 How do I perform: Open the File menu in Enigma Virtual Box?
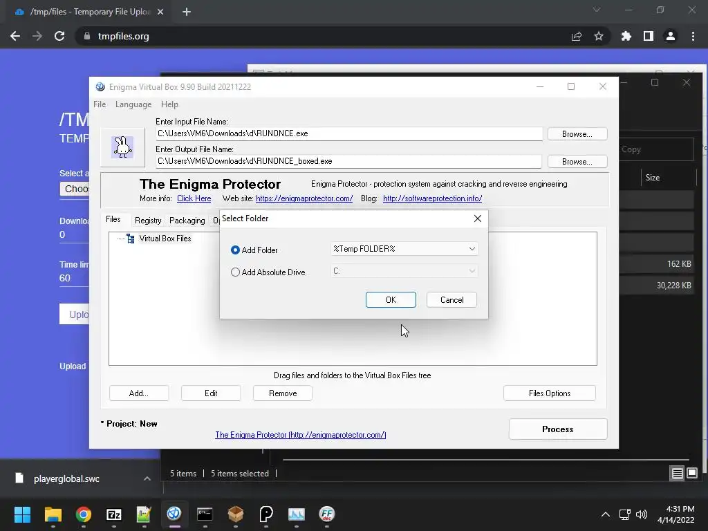coord(100,104)
